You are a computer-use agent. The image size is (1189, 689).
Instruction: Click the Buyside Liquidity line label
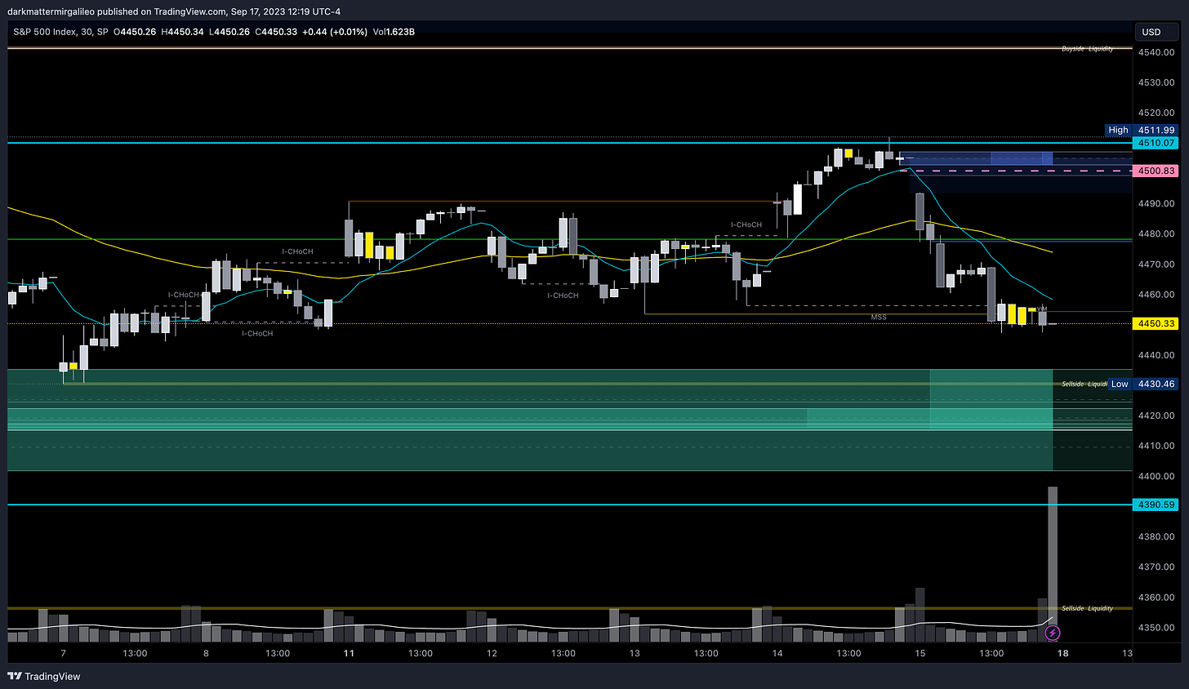(x=1087, y=49)
